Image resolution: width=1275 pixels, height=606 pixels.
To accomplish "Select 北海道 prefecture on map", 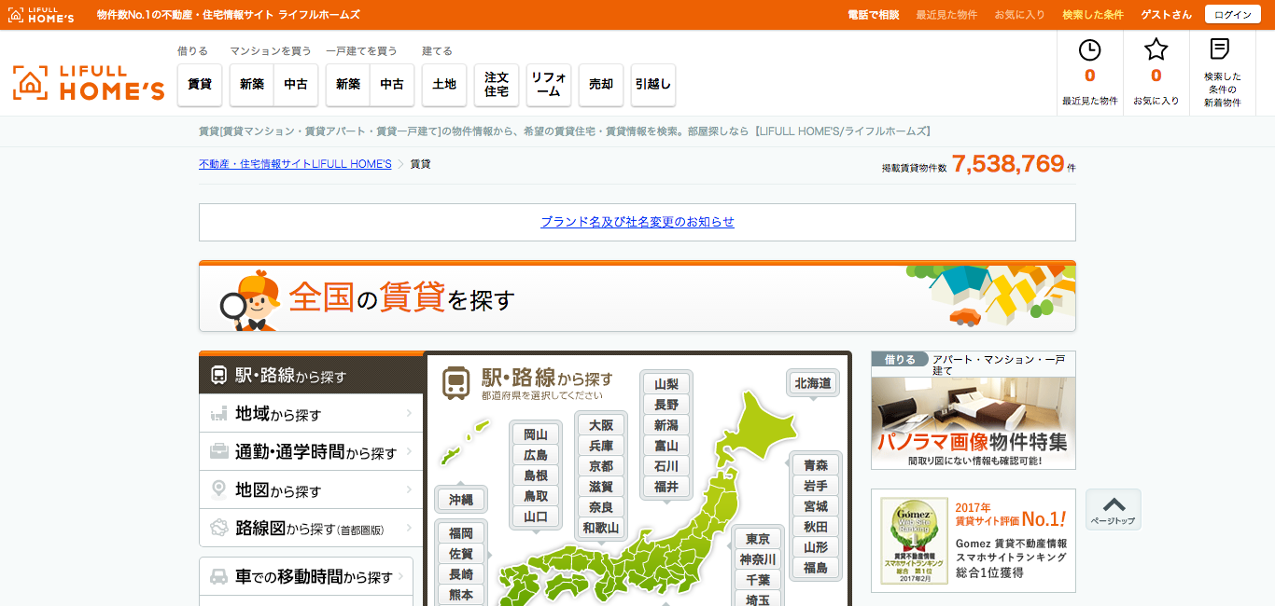I will [x=812, y=383].
